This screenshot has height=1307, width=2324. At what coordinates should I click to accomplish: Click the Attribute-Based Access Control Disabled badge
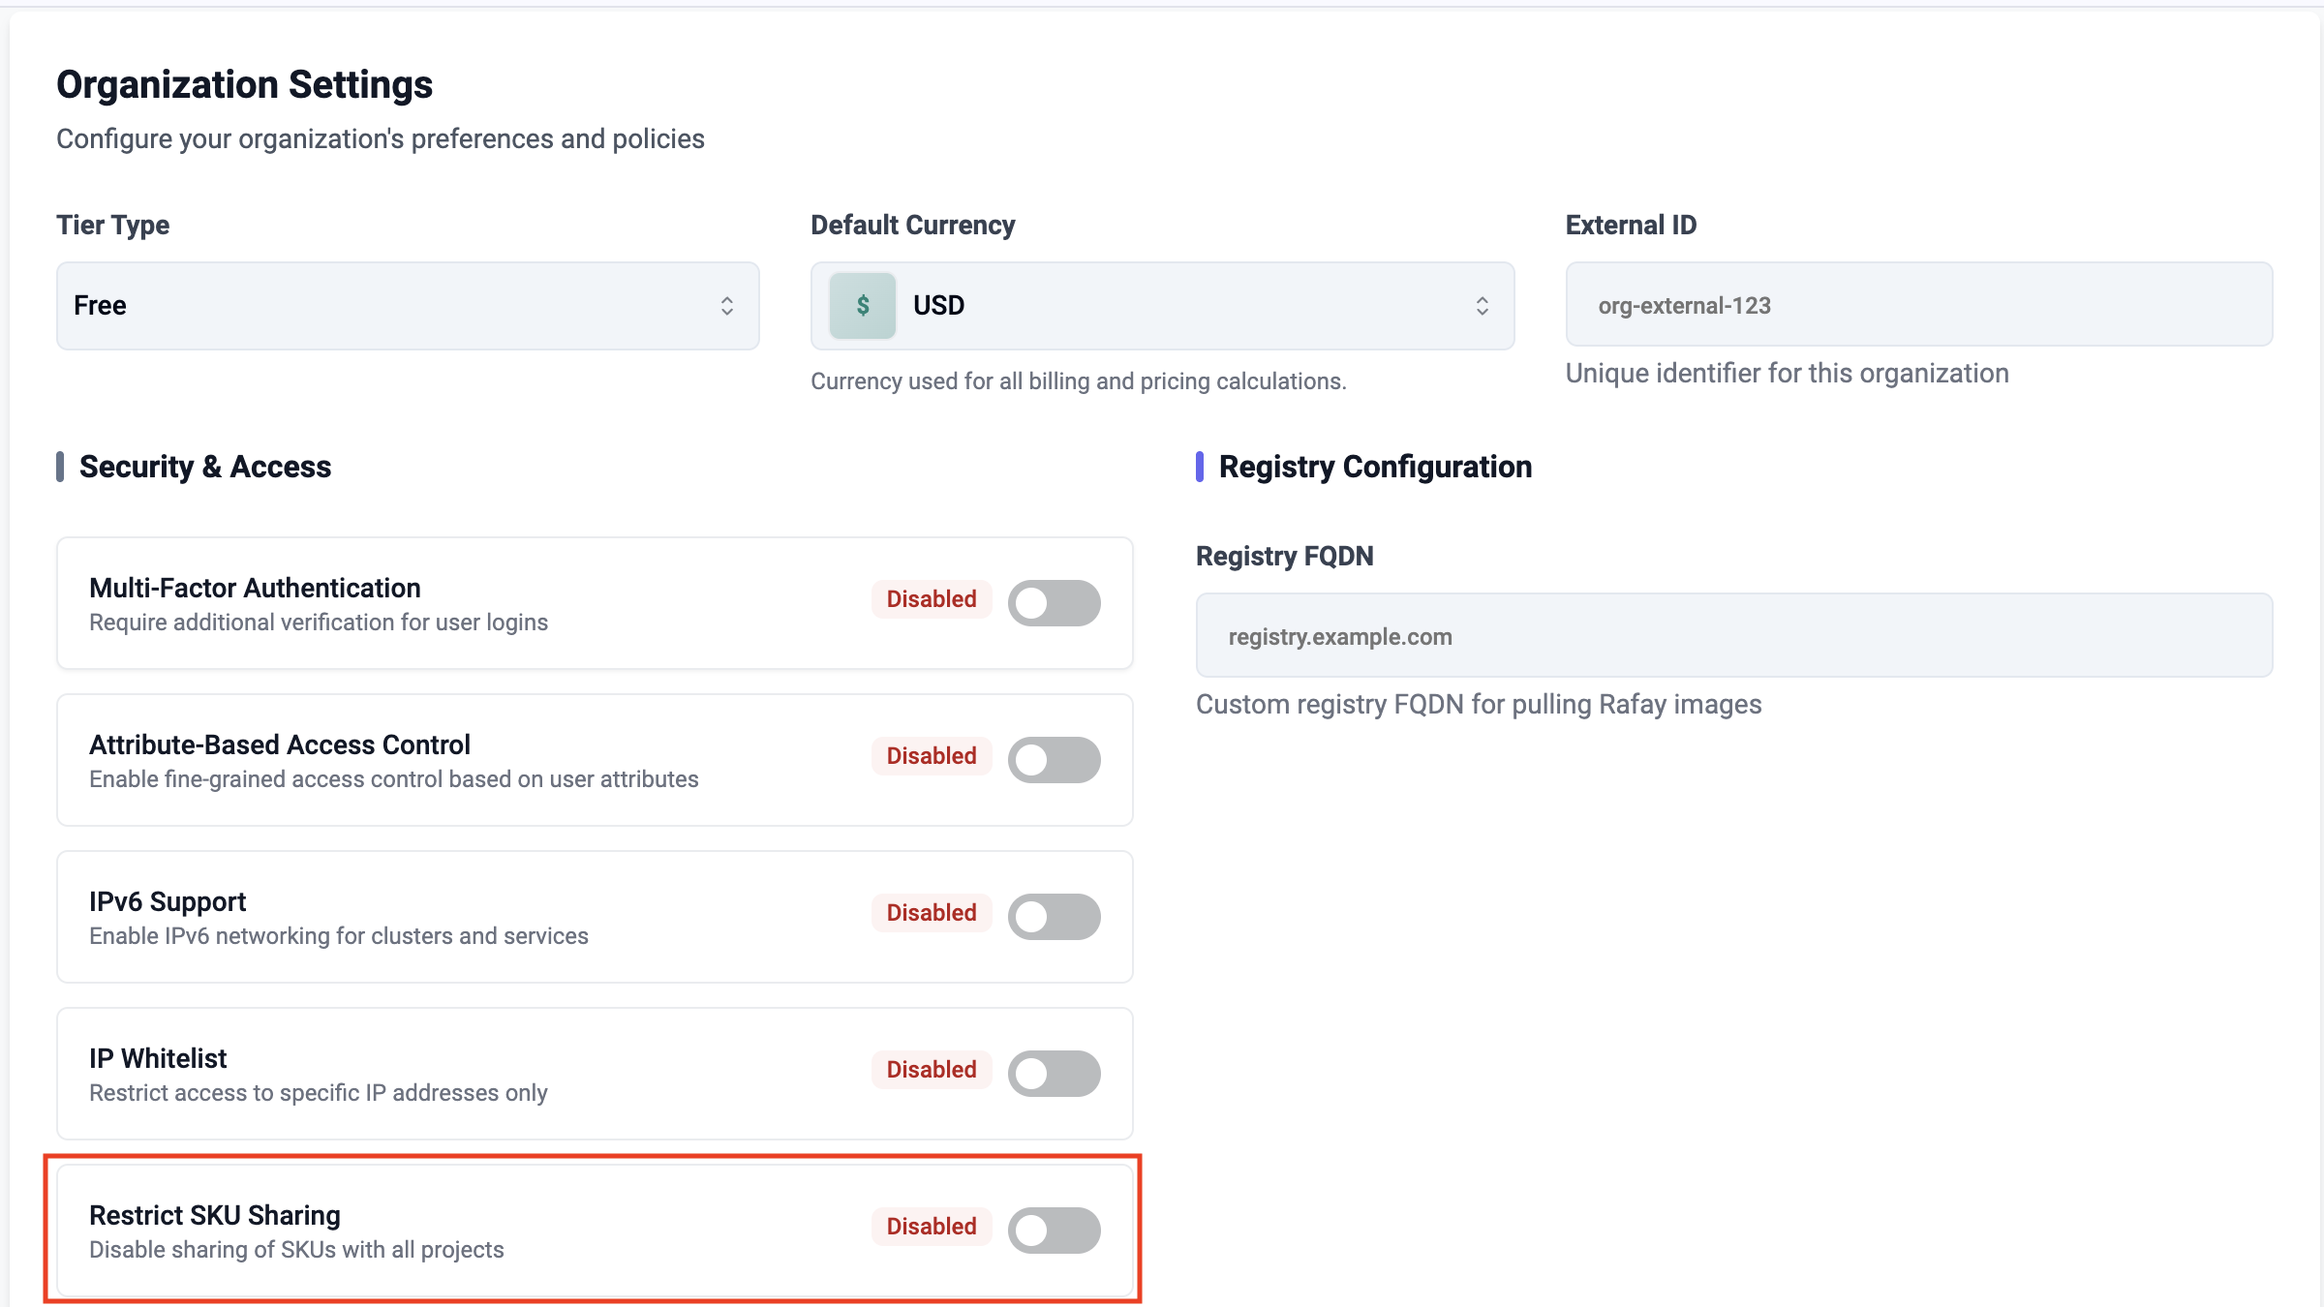[x=932, y=756]
